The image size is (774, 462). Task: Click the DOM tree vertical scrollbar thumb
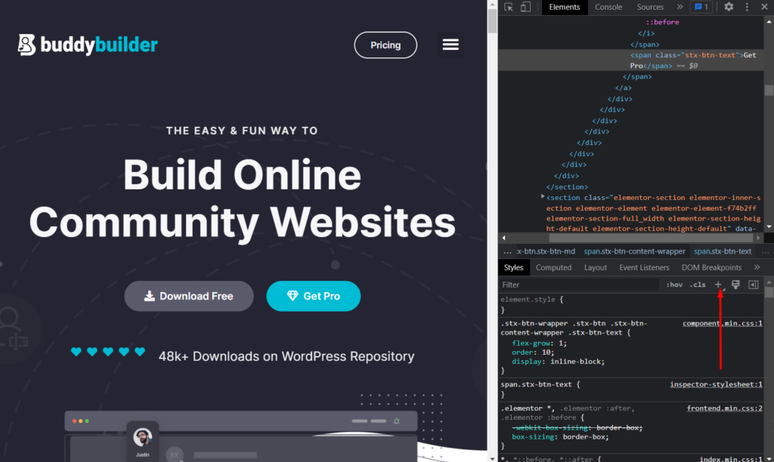point(769,91)
